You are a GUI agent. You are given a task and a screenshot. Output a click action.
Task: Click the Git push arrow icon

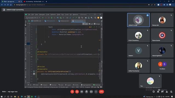[76, 18]
